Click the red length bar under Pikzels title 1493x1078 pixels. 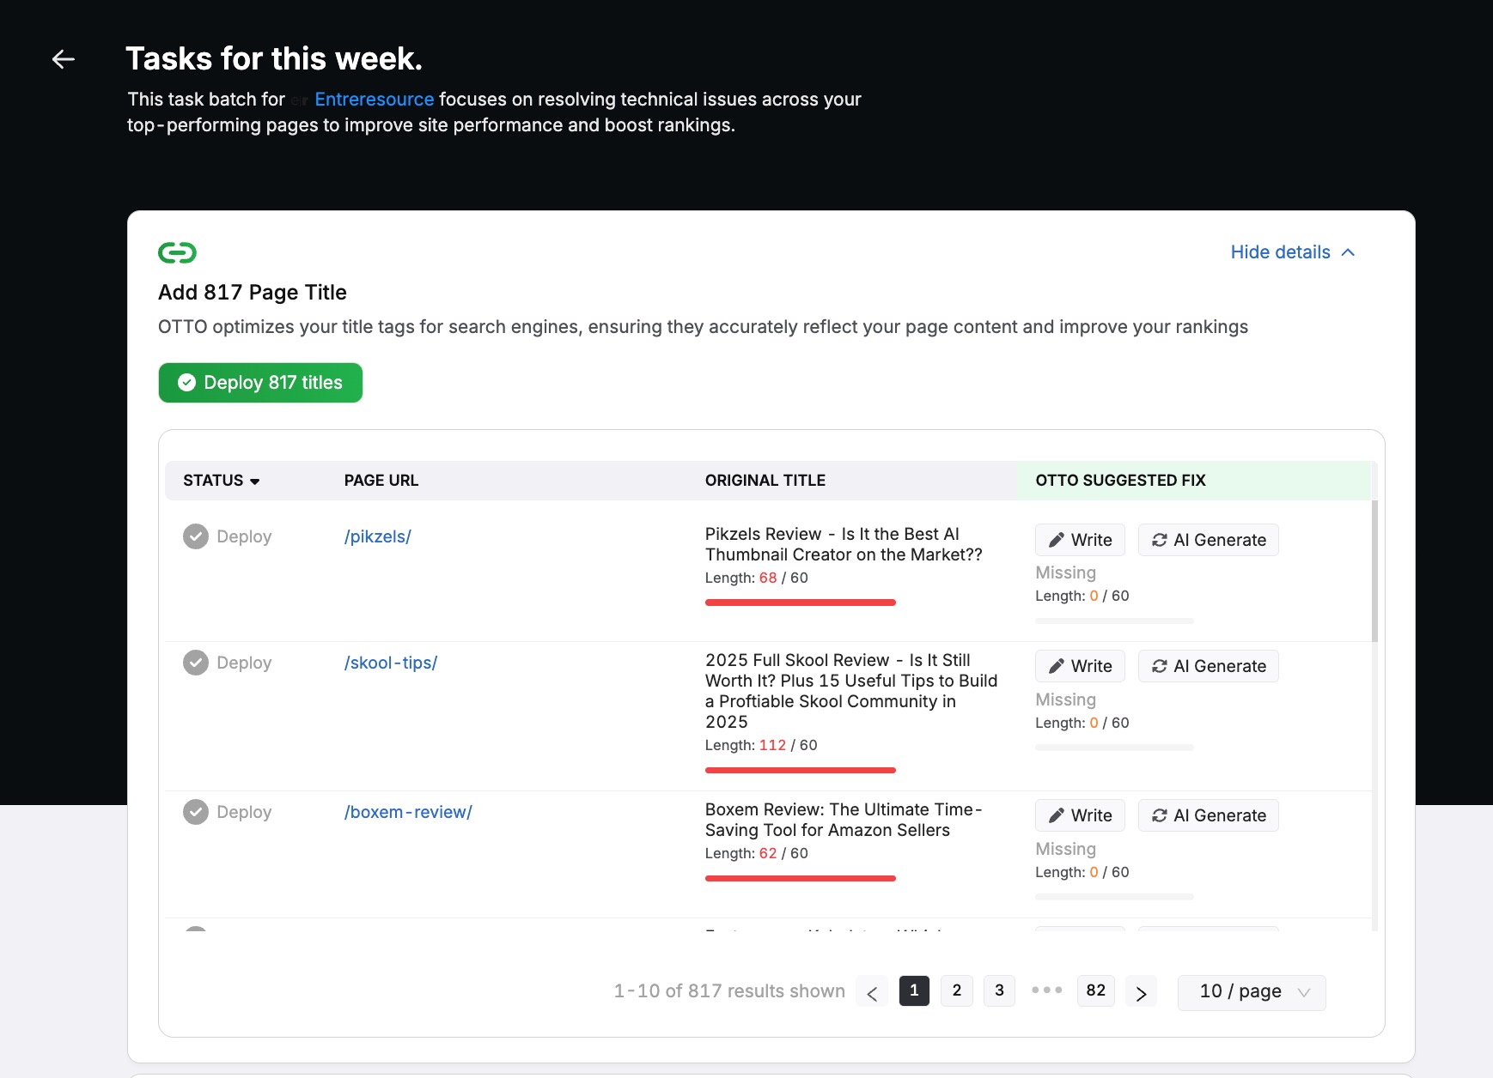(800, 602)
